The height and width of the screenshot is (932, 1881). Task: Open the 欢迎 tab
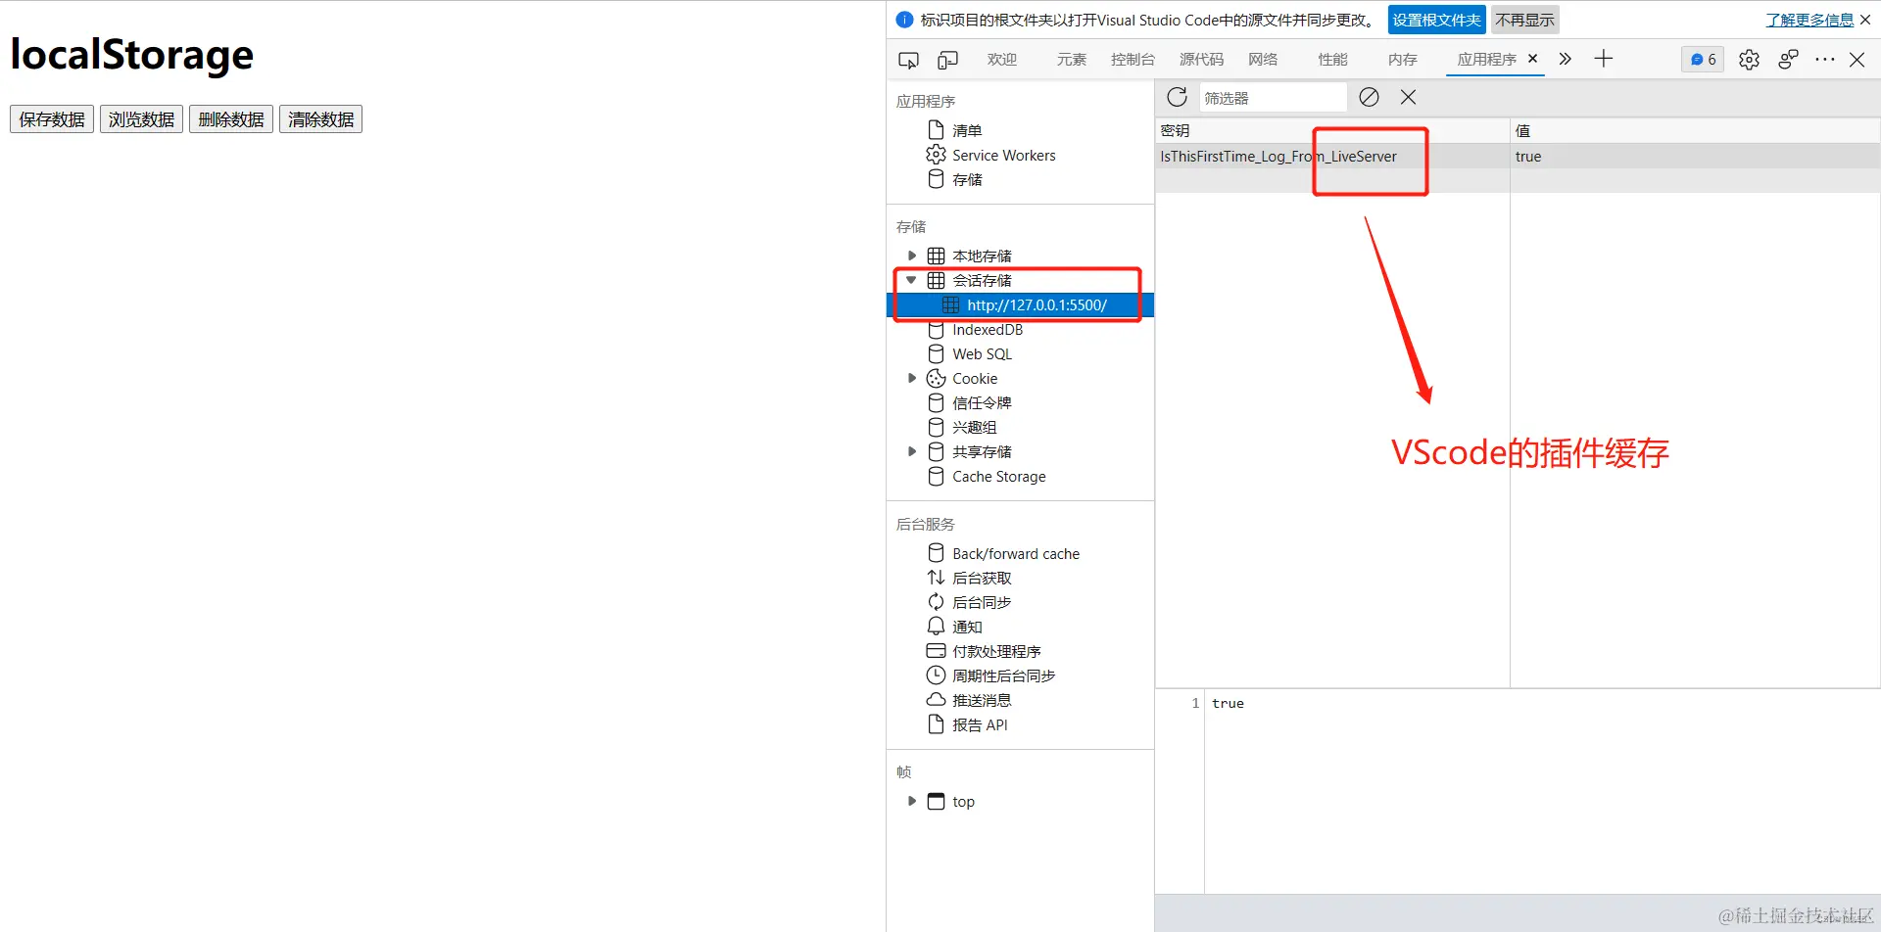point(1001,60)
